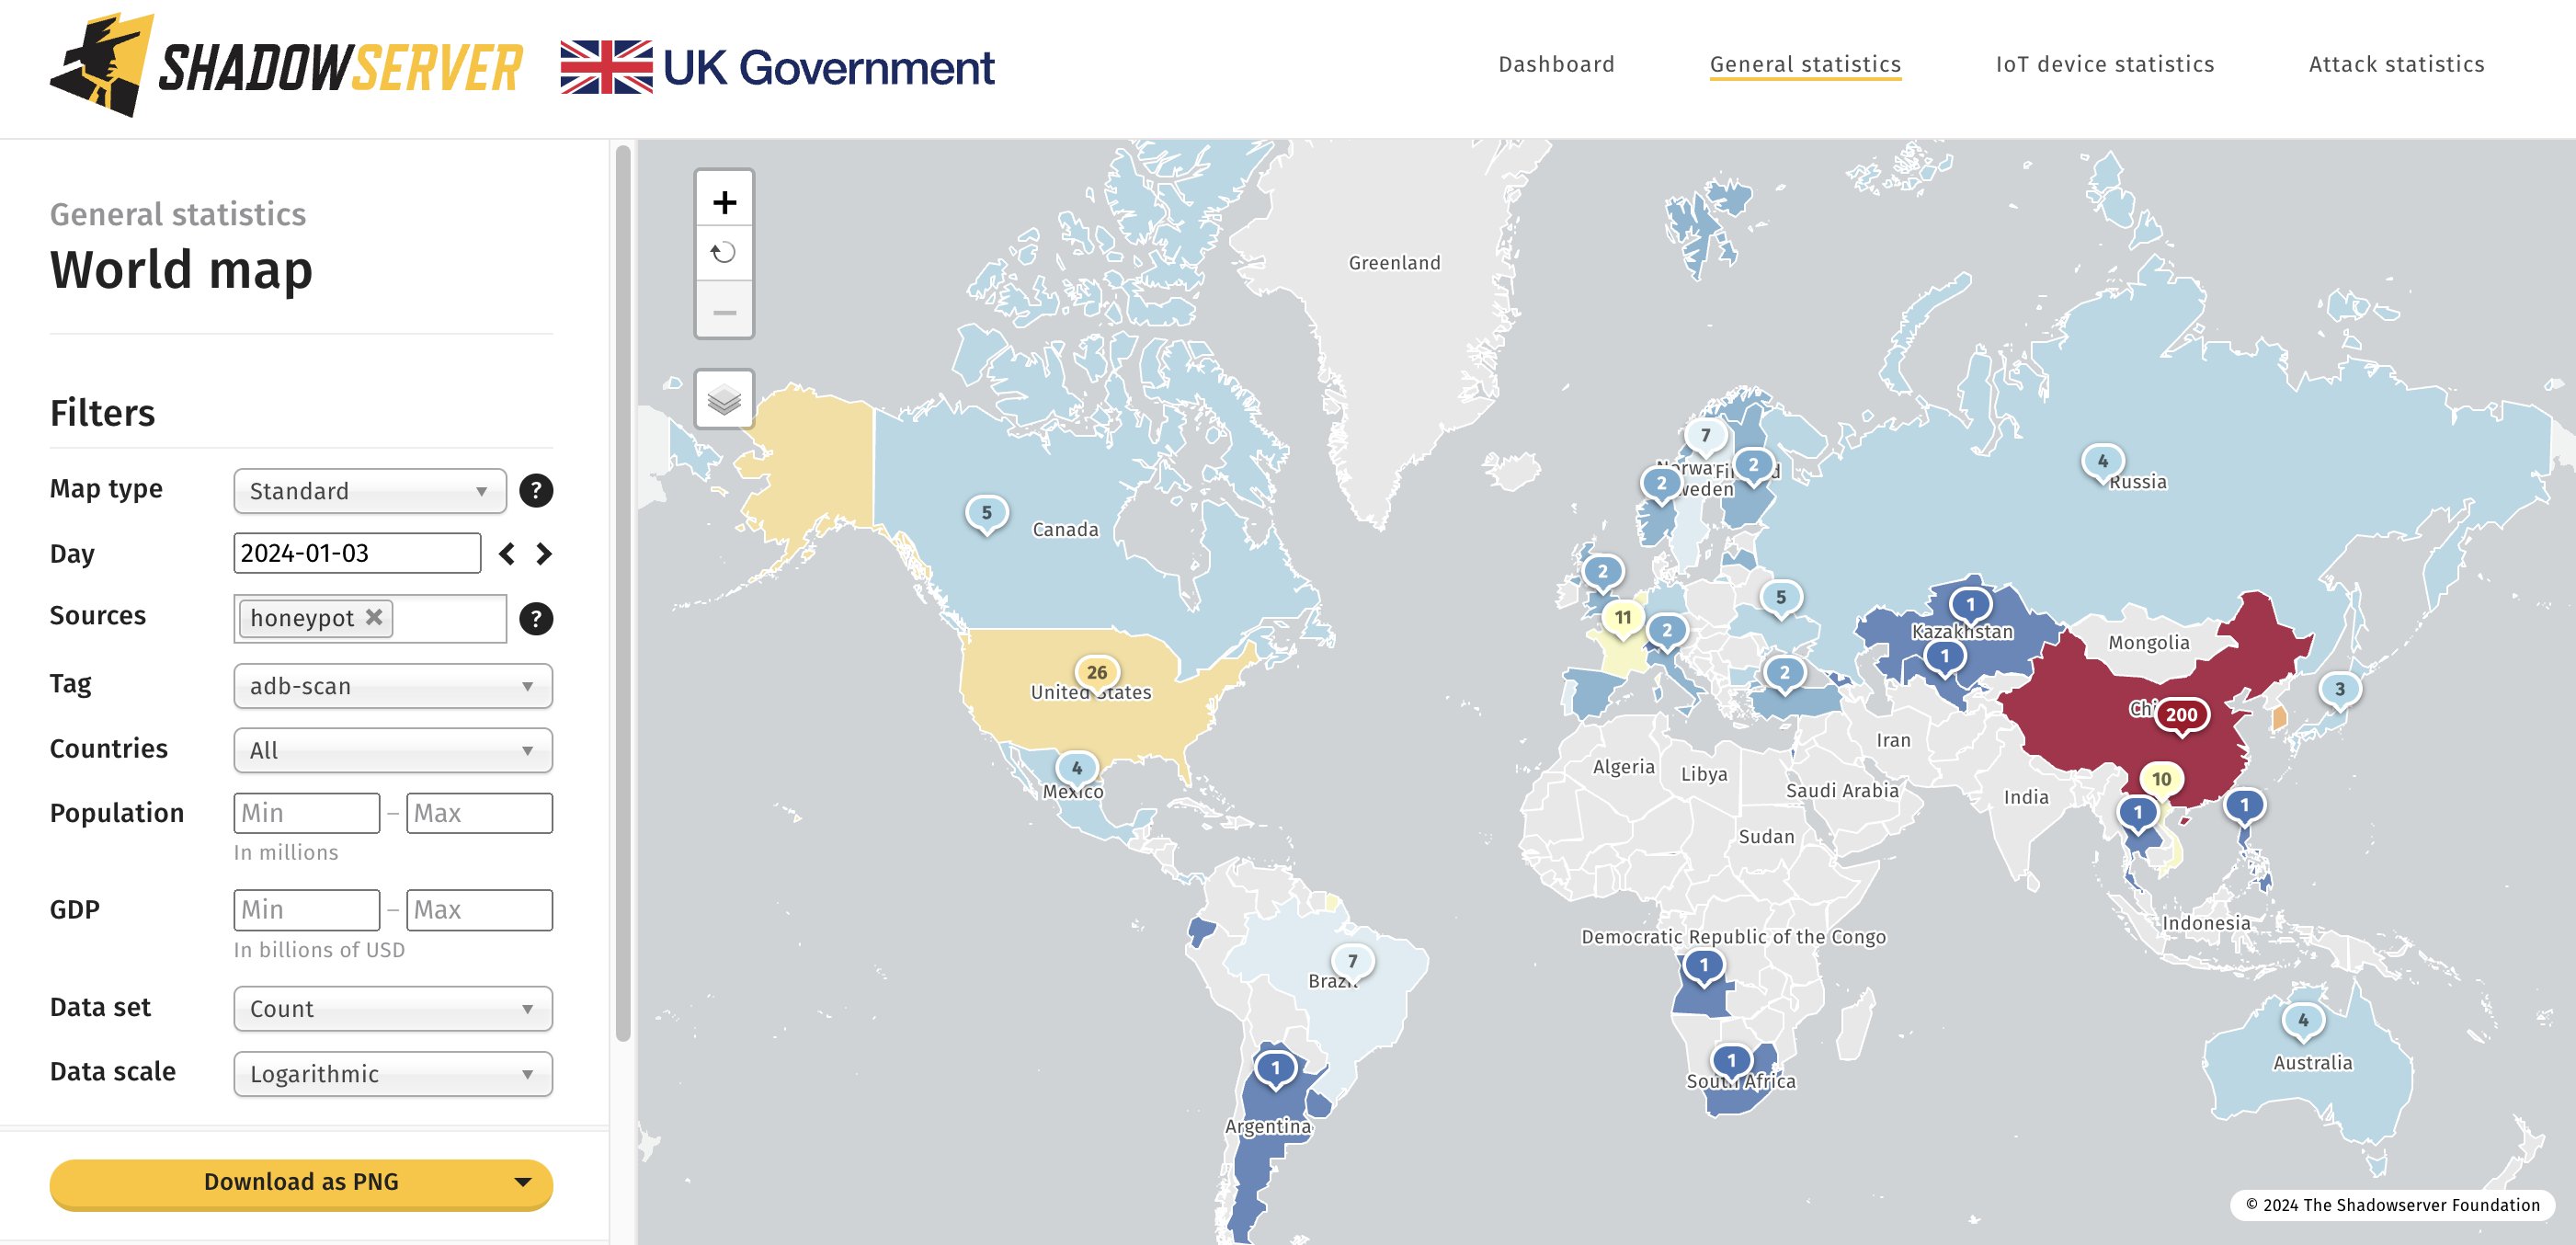Reset the map view

[x=724, y=253]
